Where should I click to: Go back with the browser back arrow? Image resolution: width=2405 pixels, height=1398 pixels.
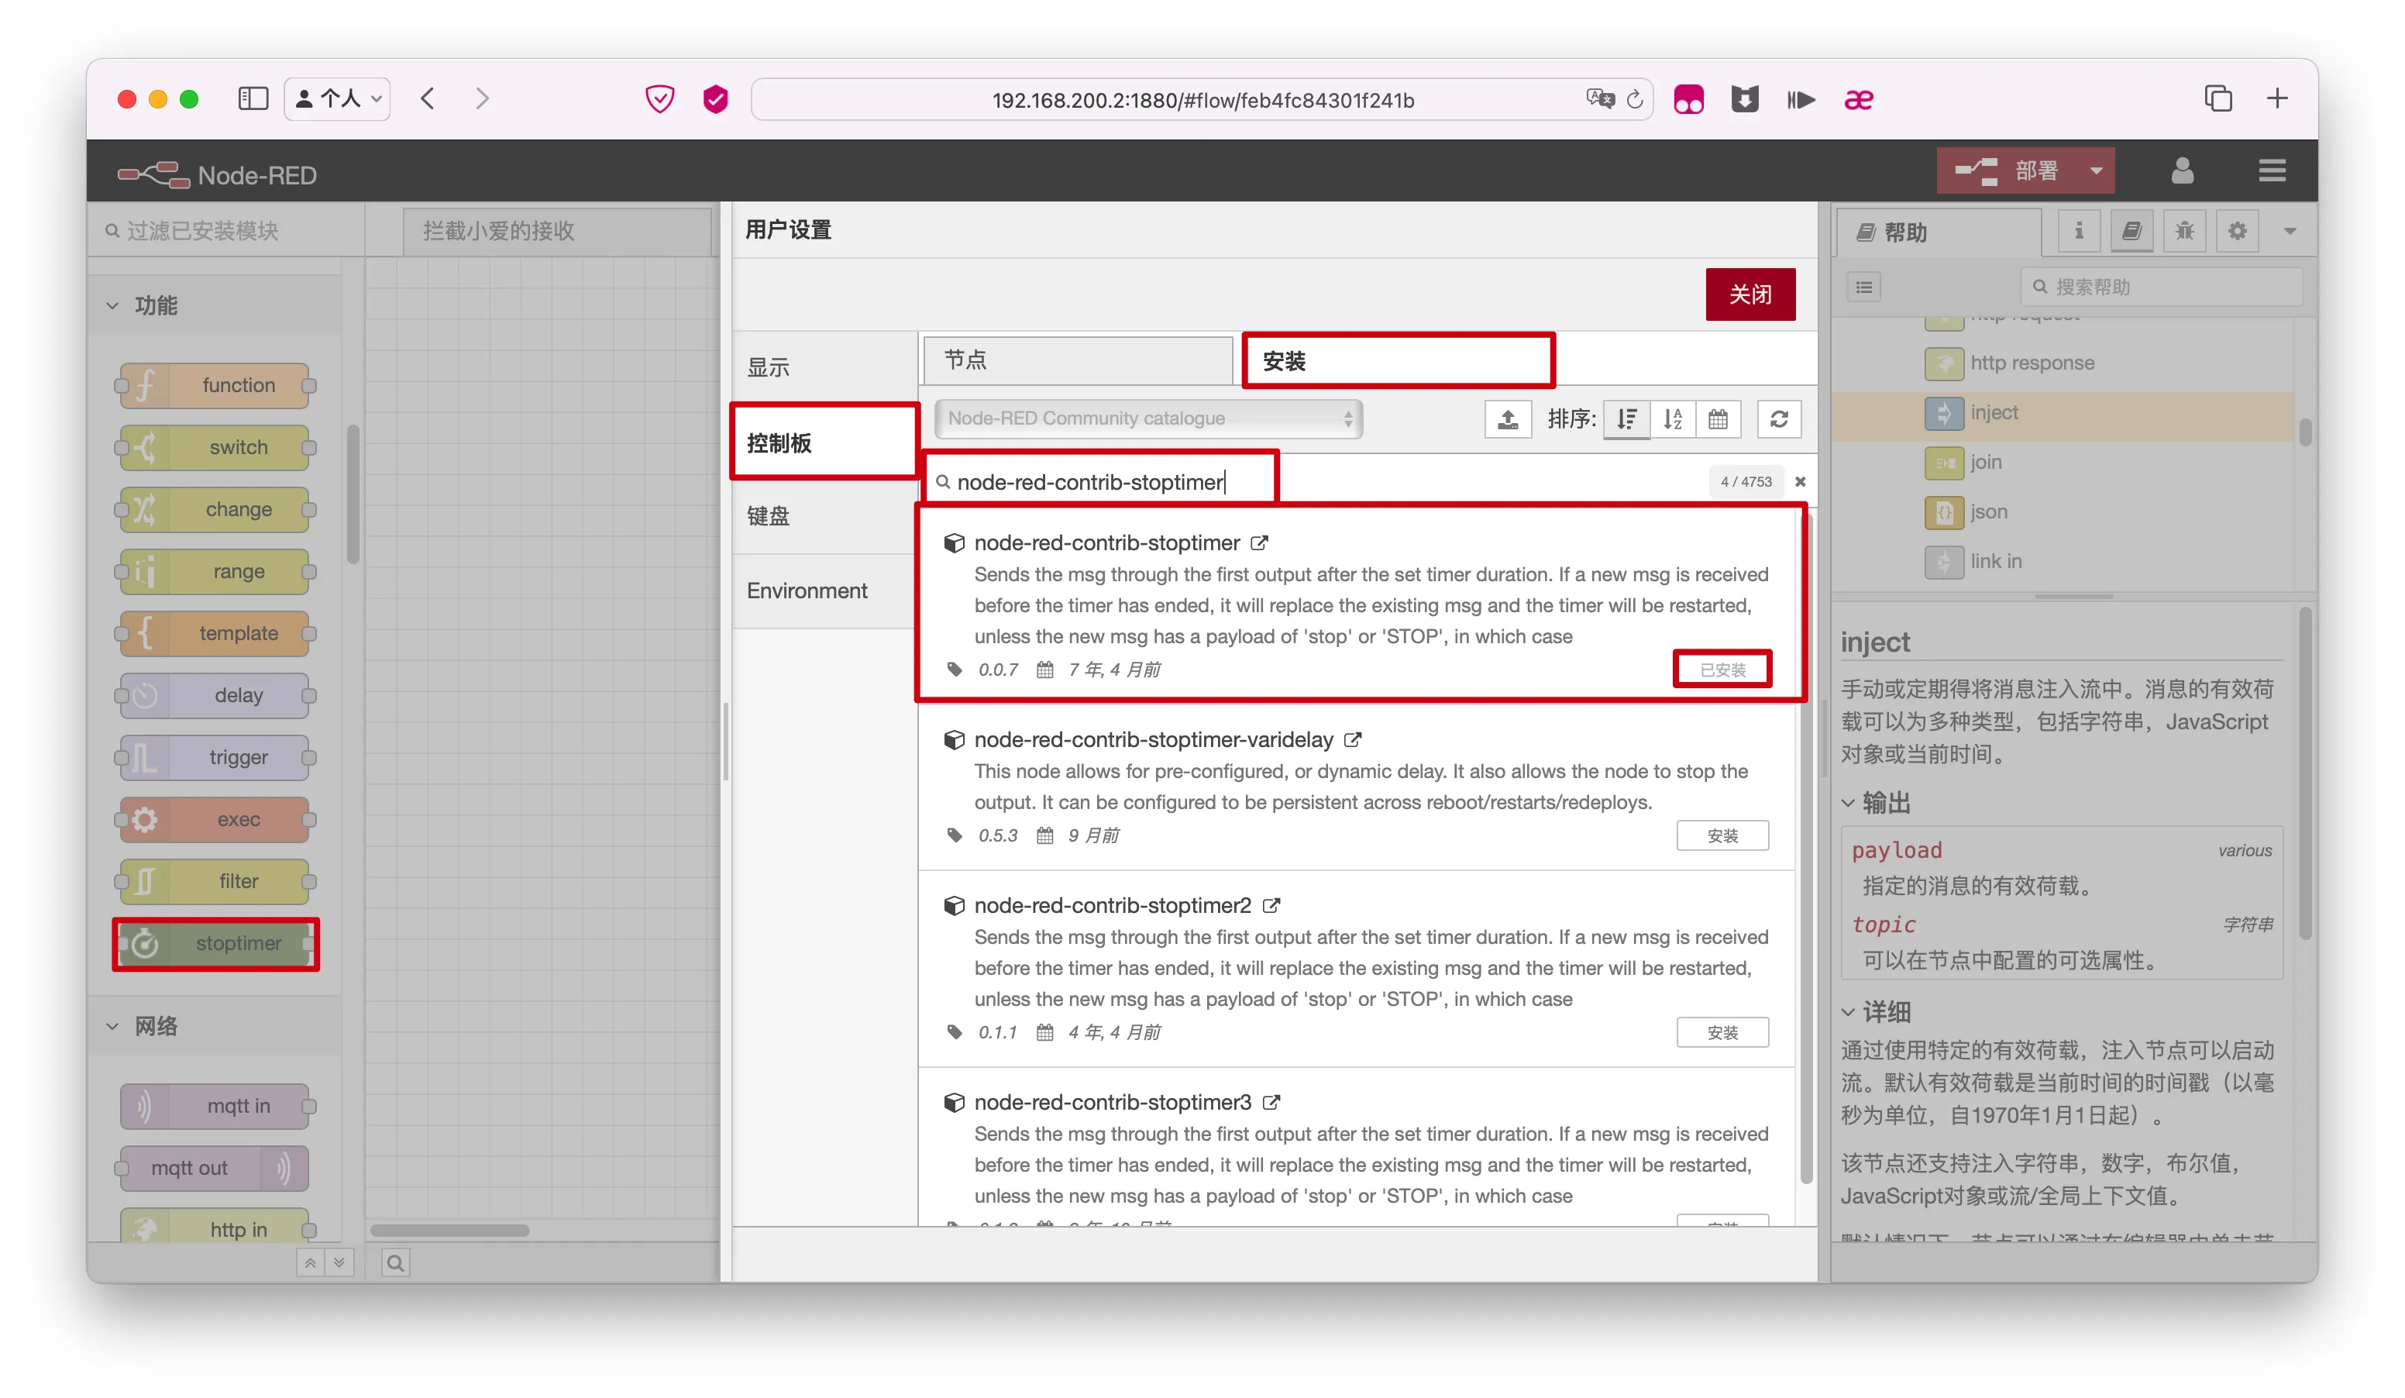coord(428,99)
